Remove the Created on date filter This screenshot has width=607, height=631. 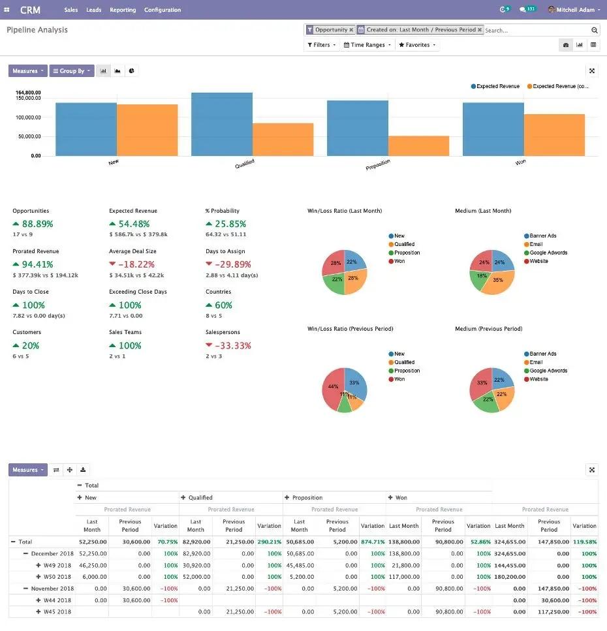[x=480, y=30]
